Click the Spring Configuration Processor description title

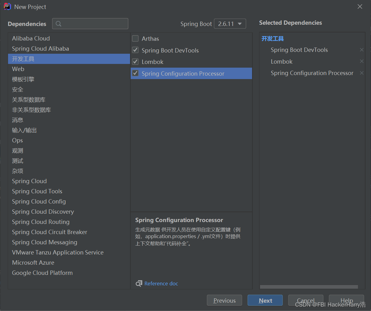pos(179,220)
